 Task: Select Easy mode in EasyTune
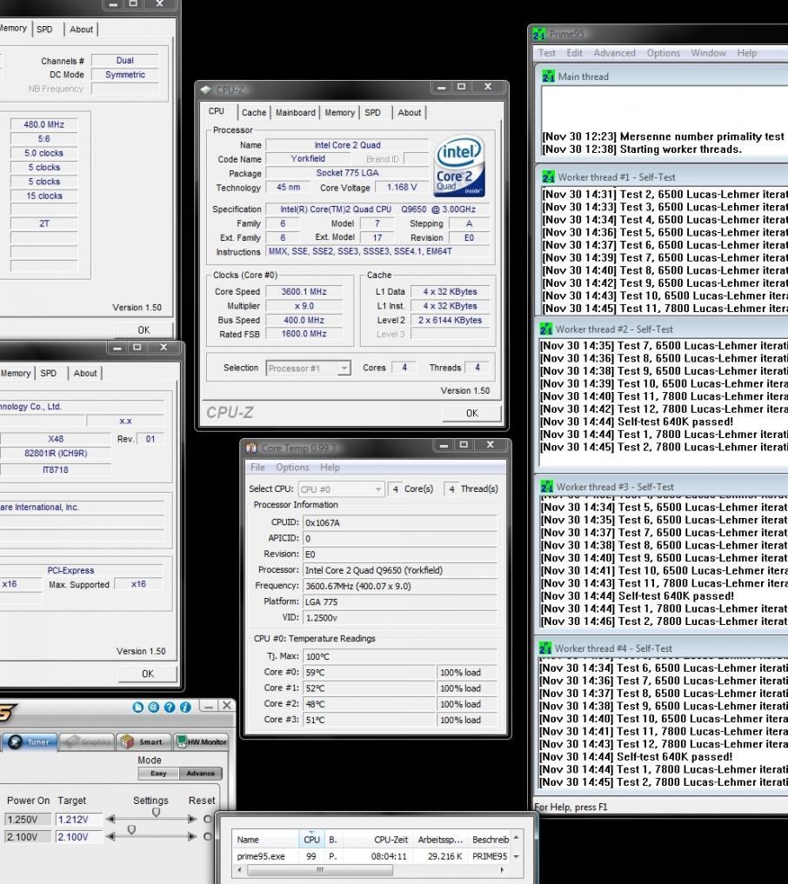click(158, 774)
